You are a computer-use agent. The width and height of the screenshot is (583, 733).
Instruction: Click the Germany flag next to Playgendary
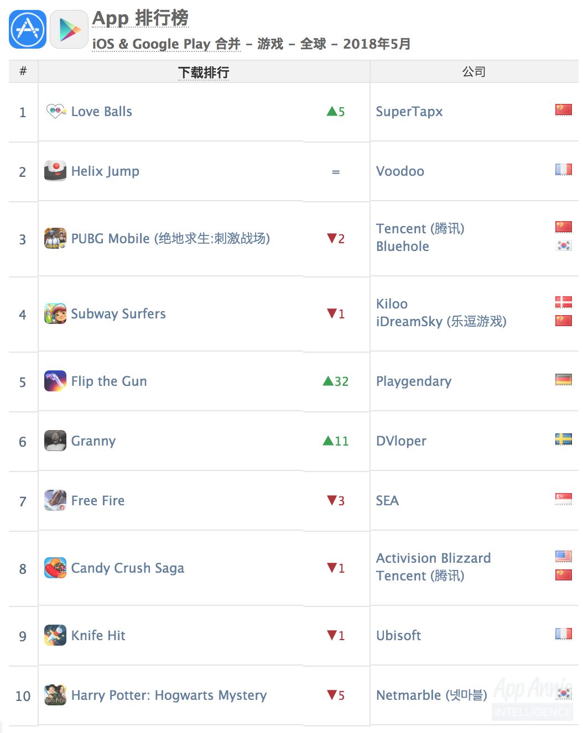click(563, 380)
